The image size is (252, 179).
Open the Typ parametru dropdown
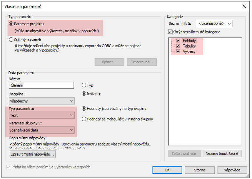41,116
